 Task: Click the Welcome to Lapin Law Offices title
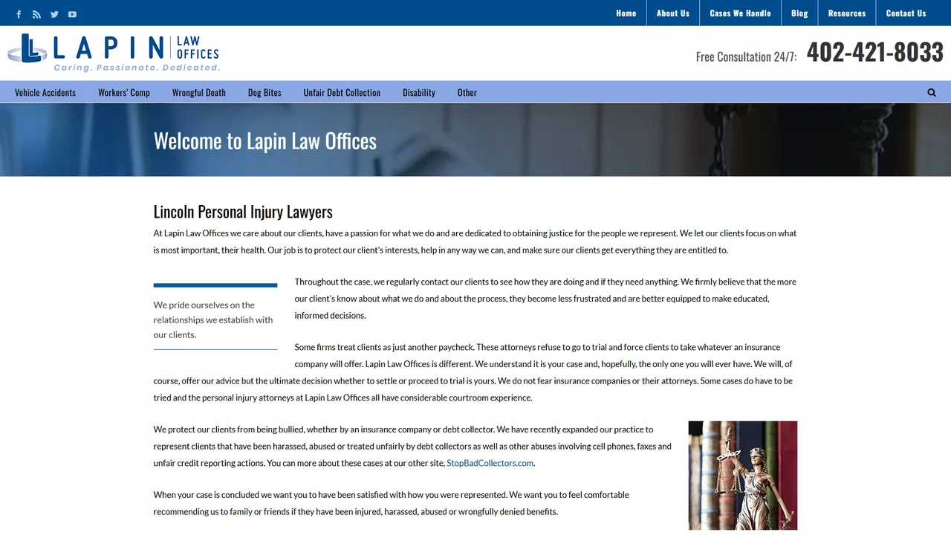point(265,140)
